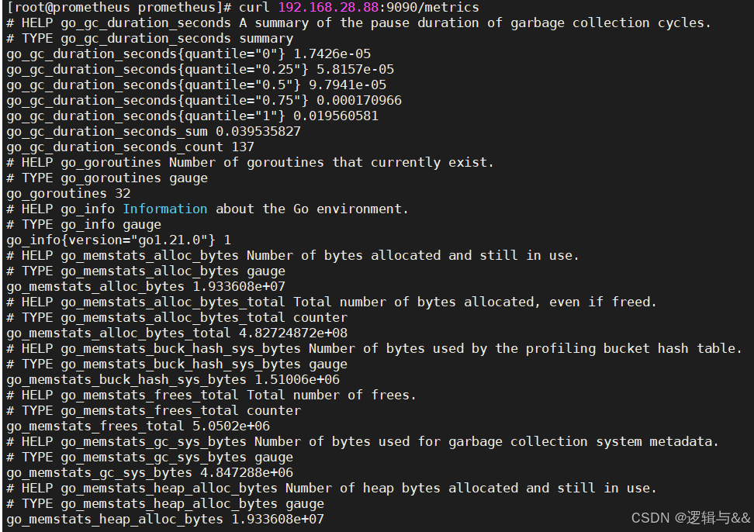This screenshot has width=754, height=532.
Task: Click the '# HELP go_gc_duration_seconds' comment line
Action: coord(358,23)
